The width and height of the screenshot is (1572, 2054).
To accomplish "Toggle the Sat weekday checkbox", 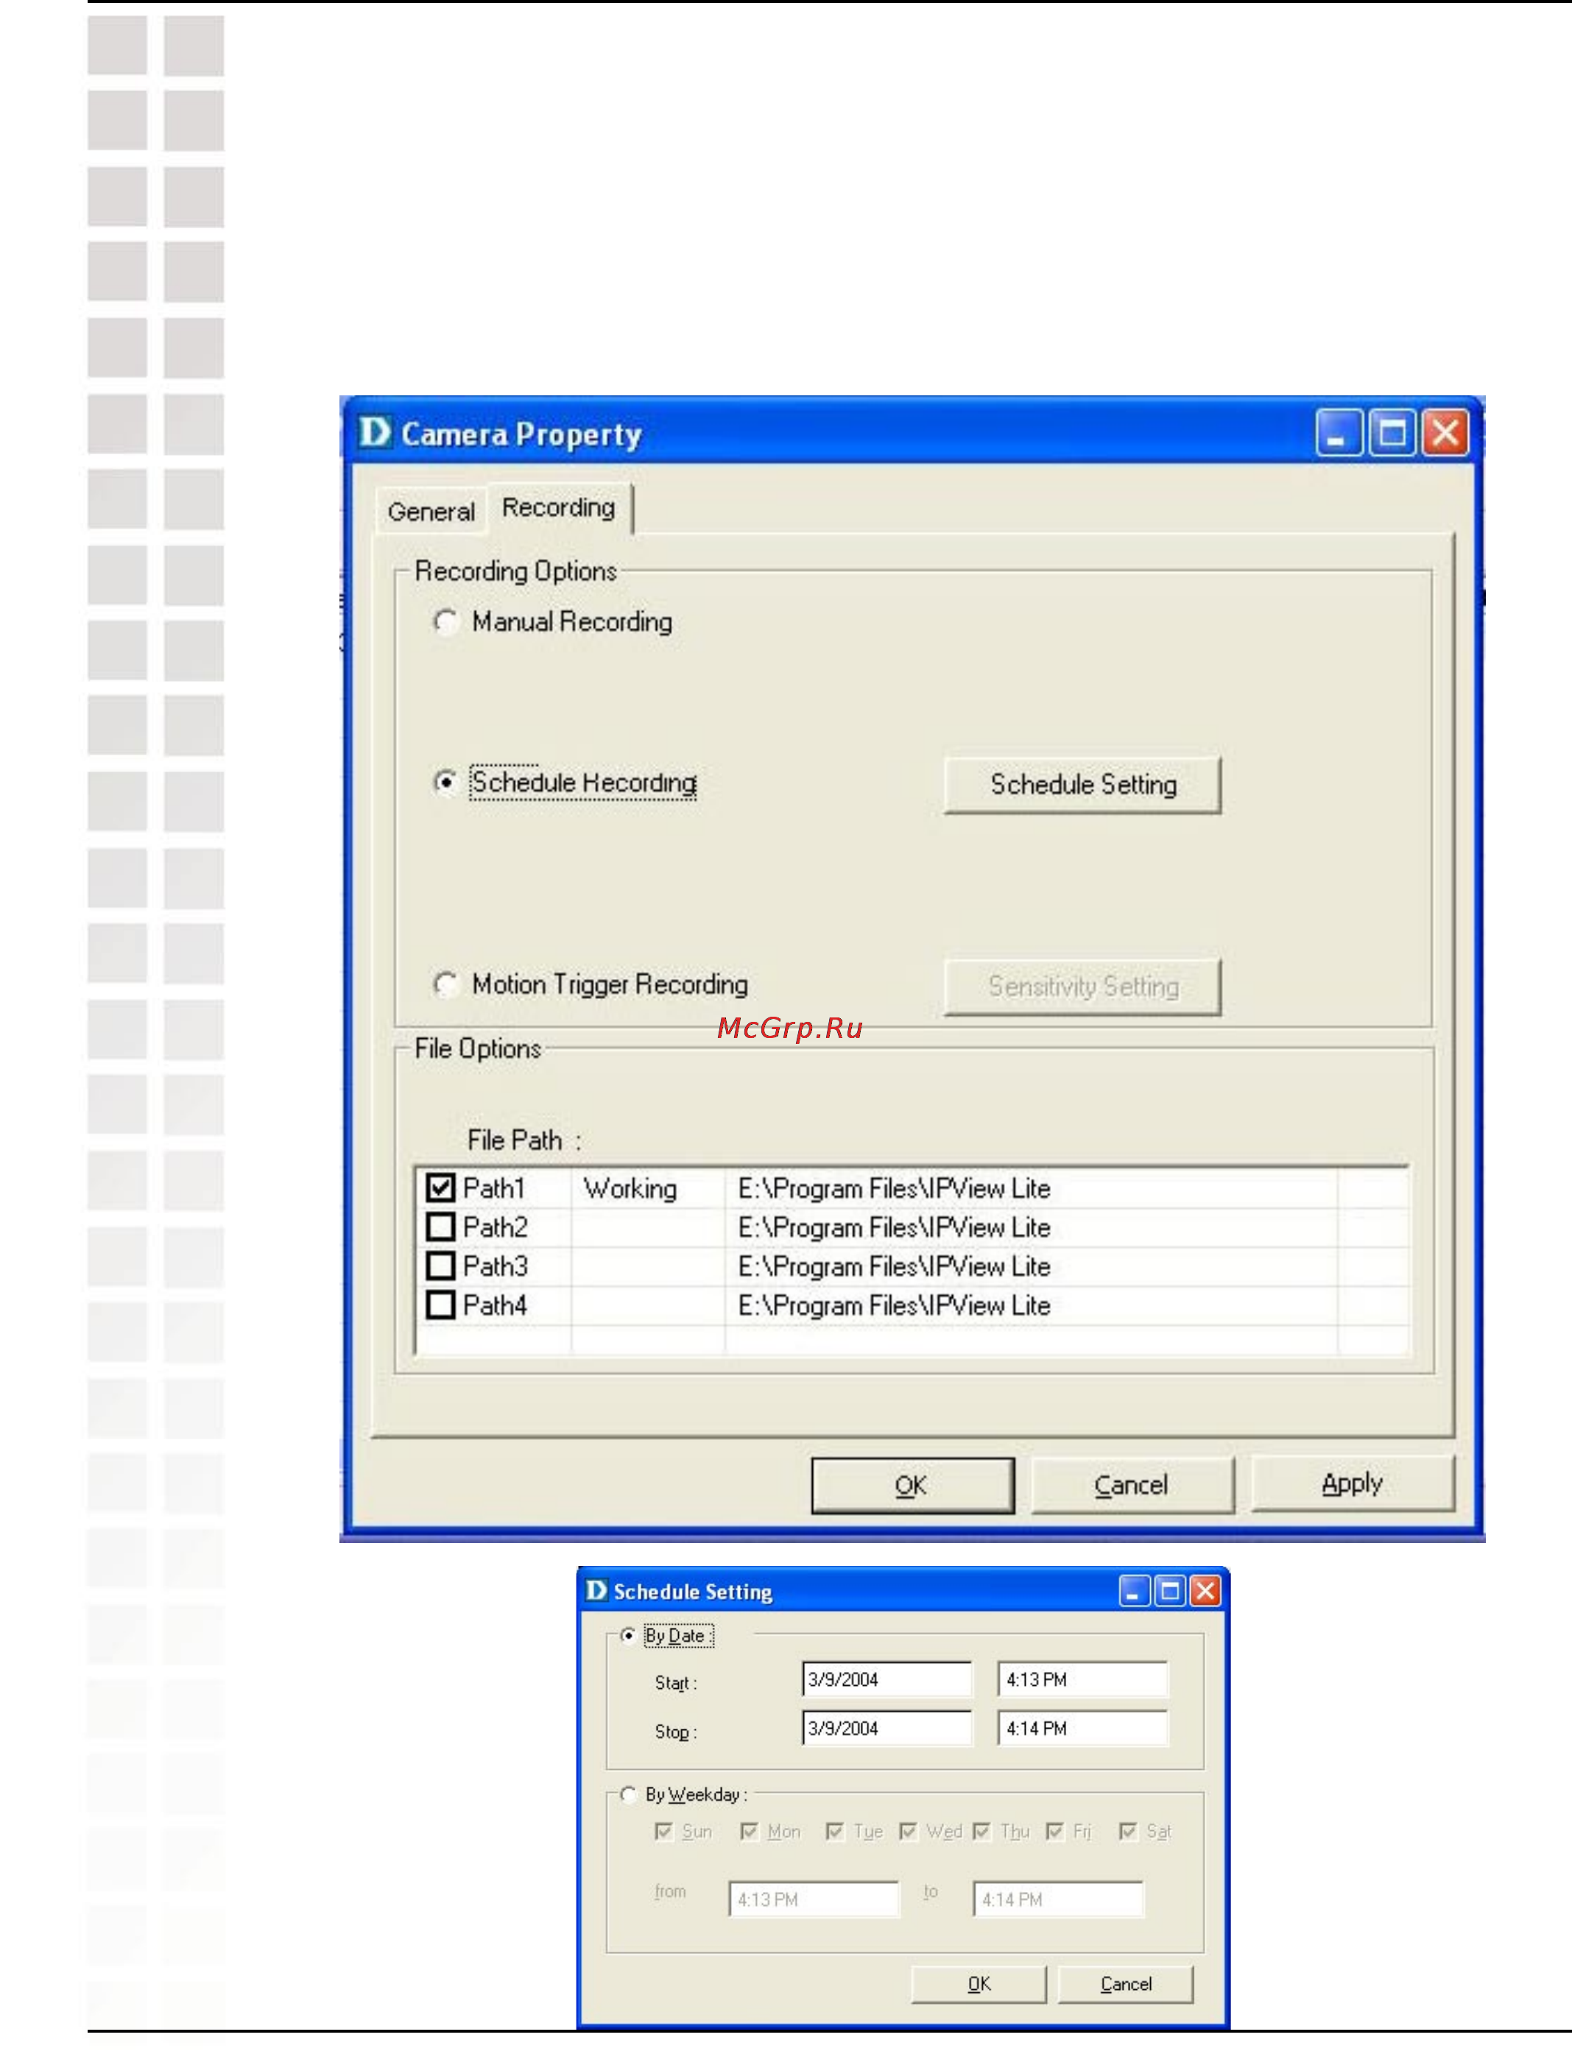I will (x=1127, y=1830).
